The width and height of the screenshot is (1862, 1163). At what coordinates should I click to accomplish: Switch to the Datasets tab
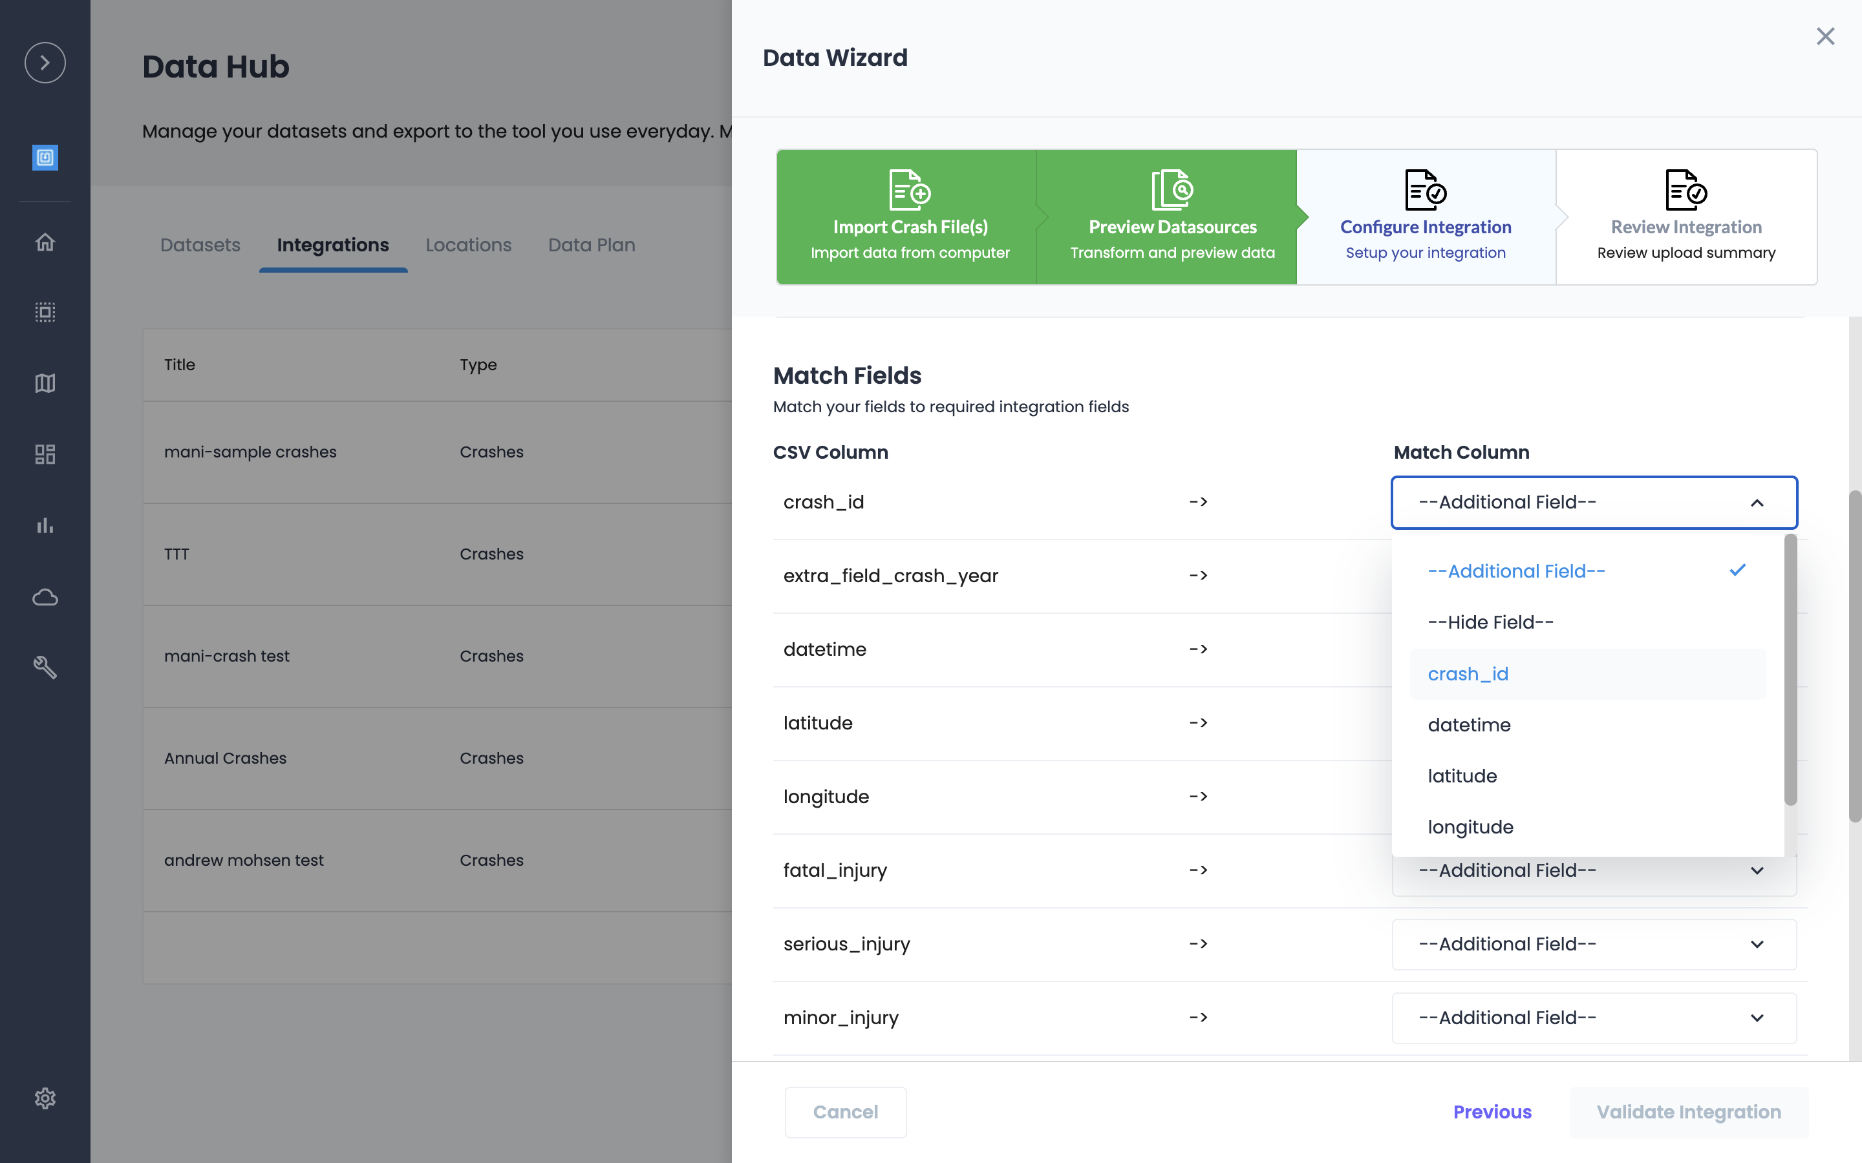point(200,245)
